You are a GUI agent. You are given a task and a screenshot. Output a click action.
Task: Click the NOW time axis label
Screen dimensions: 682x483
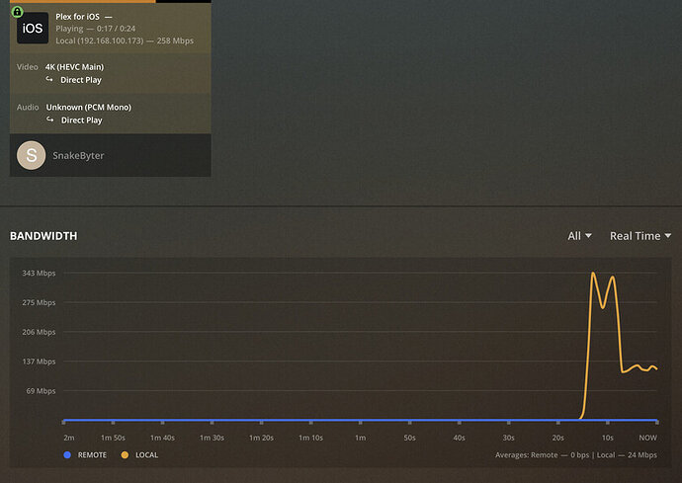[x=647, y=438]
